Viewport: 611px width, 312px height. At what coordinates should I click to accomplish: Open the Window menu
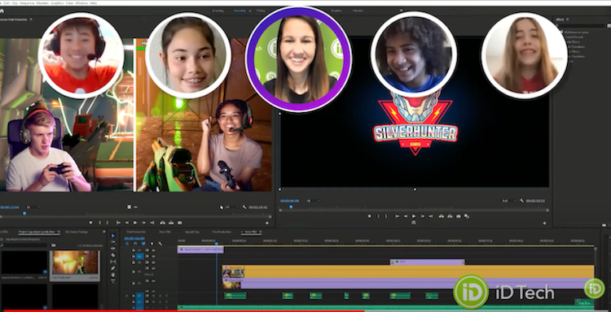pyautogui.click(x=81, y=3)
